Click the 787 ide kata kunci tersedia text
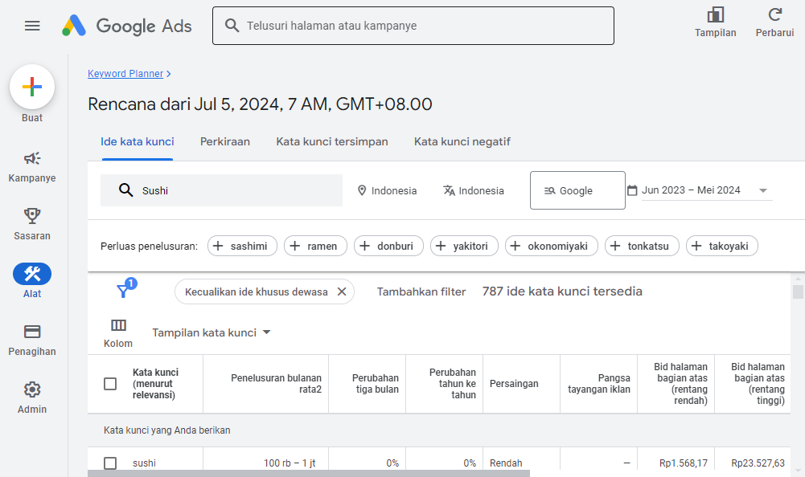 562,291
